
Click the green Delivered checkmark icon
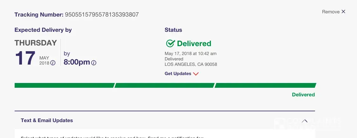click(x=170, y=44)
